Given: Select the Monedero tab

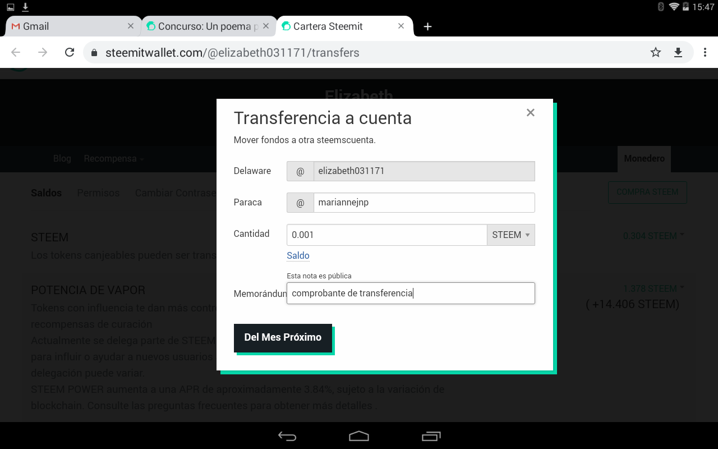Looking at the screenshot, I should pyautogui.click(x=644, y=159).
